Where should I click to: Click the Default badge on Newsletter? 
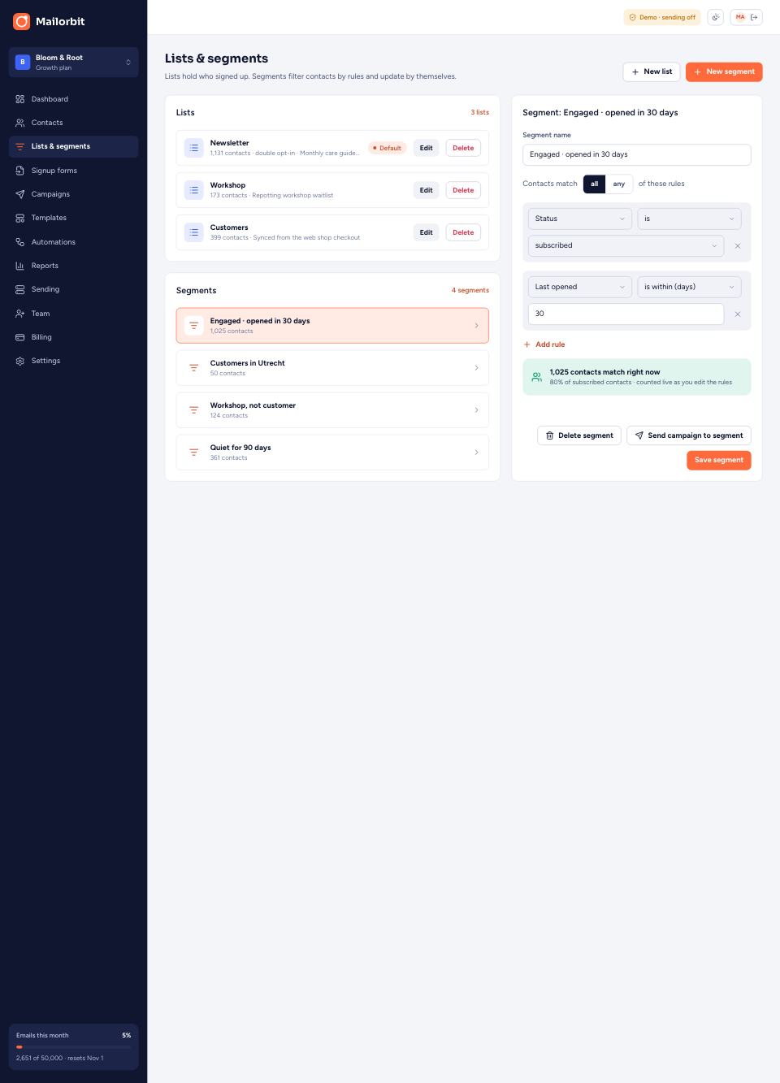coord(388,148)
